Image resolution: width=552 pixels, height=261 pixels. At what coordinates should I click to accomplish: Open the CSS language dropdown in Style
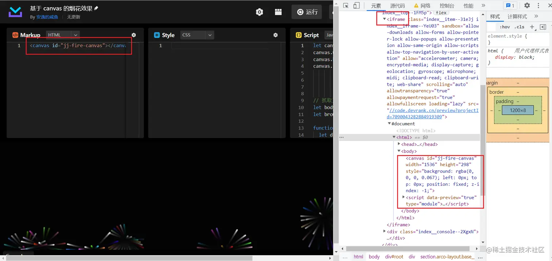coord(197,35)
